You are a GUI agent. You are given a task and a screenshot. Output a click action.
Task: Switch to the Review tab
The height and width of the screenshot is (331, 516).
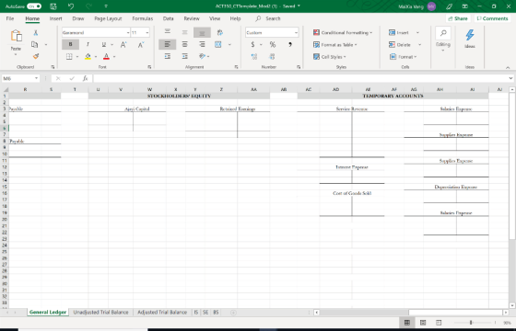[192, 18]
